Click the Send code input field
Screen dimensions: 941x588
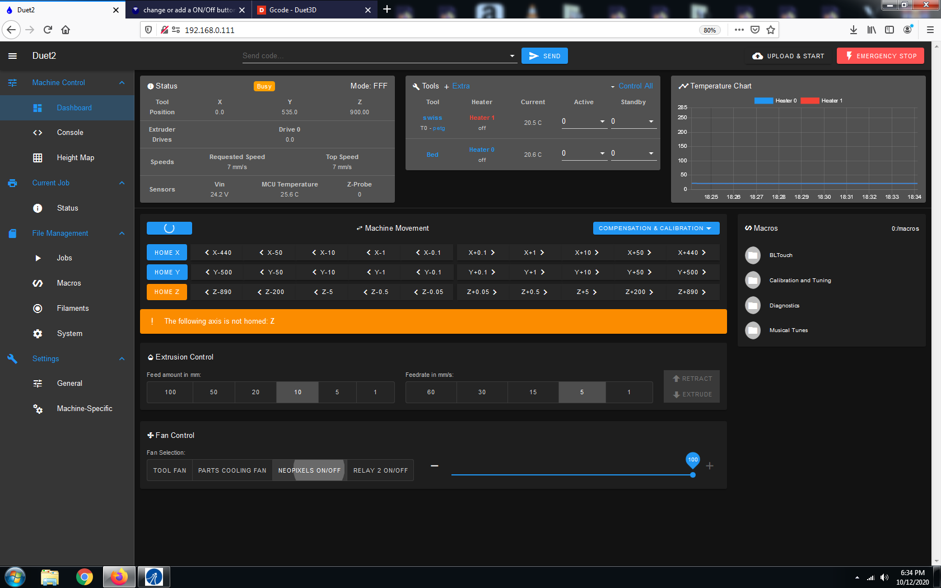click(374, 56)
